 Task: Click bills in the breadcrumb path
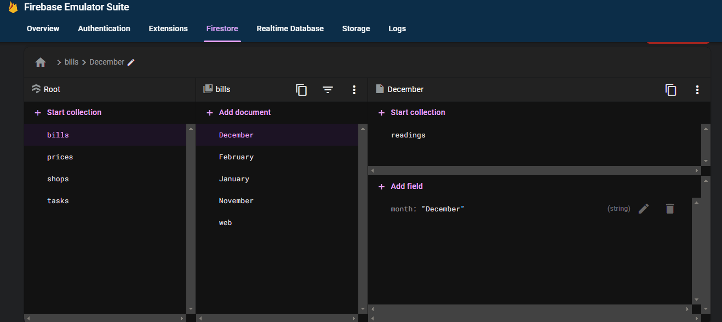tap(71, 62)
